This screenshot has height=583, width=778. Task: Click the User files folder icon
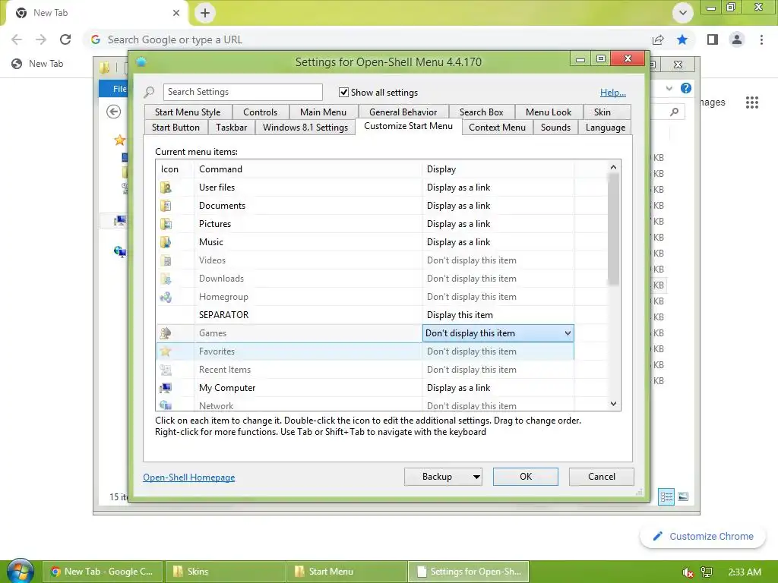tap(166, 188)
